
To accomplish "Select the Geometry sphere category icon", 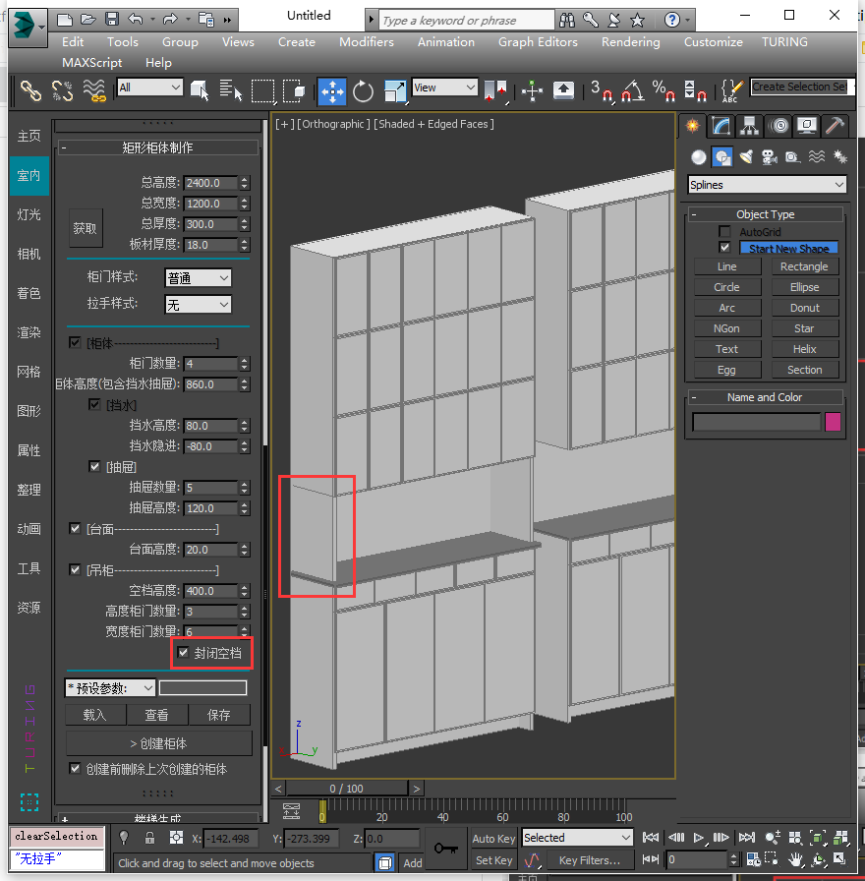I will [x=698, y=157].
